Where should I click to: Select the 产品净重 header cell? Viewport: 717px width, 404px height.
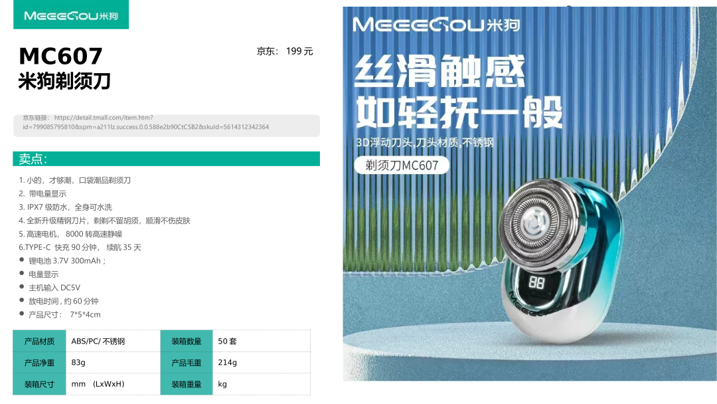click(39, 362)
